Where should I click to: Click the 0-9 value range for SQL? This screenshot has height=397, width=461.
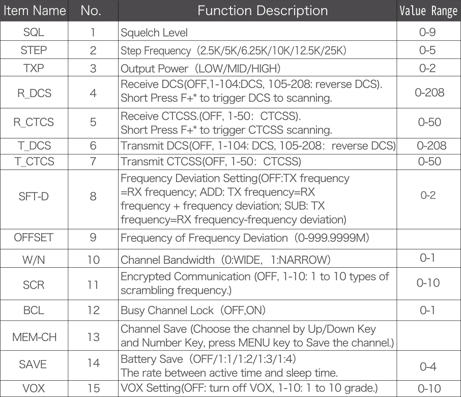427,32
